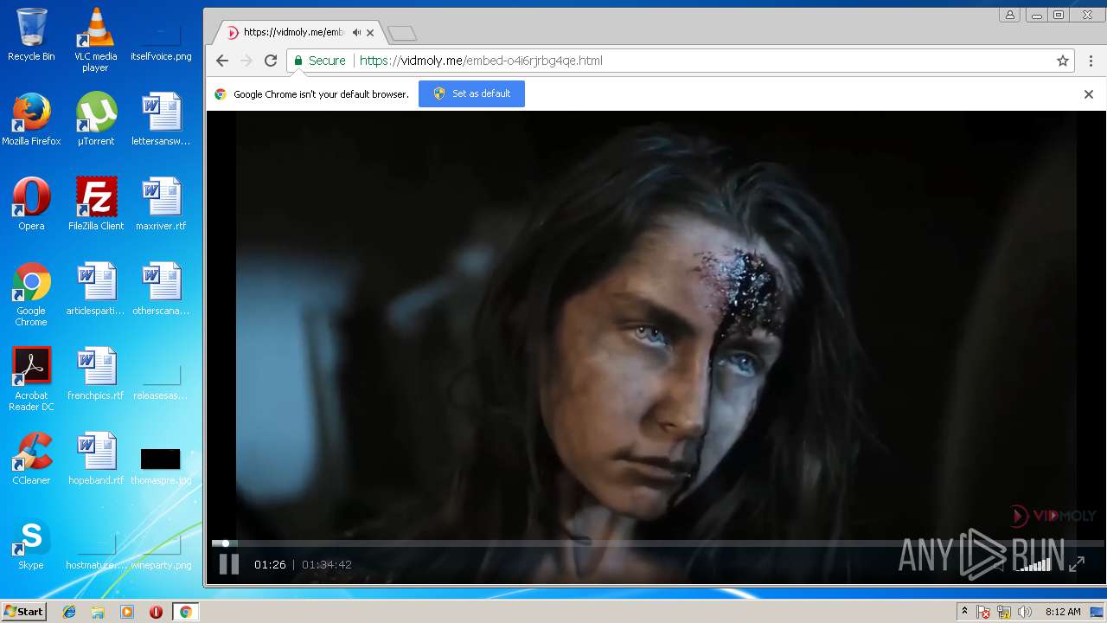Open Opera from the taskbar
The height and width of the screenshot is (623, 1107).
coord(156,612)
